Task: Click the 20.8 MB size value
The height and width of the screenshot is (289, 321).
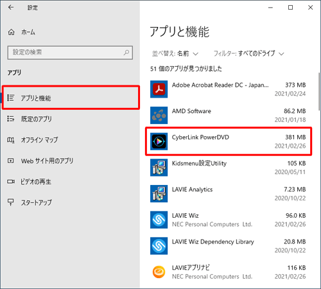Action: pos(295,241)
